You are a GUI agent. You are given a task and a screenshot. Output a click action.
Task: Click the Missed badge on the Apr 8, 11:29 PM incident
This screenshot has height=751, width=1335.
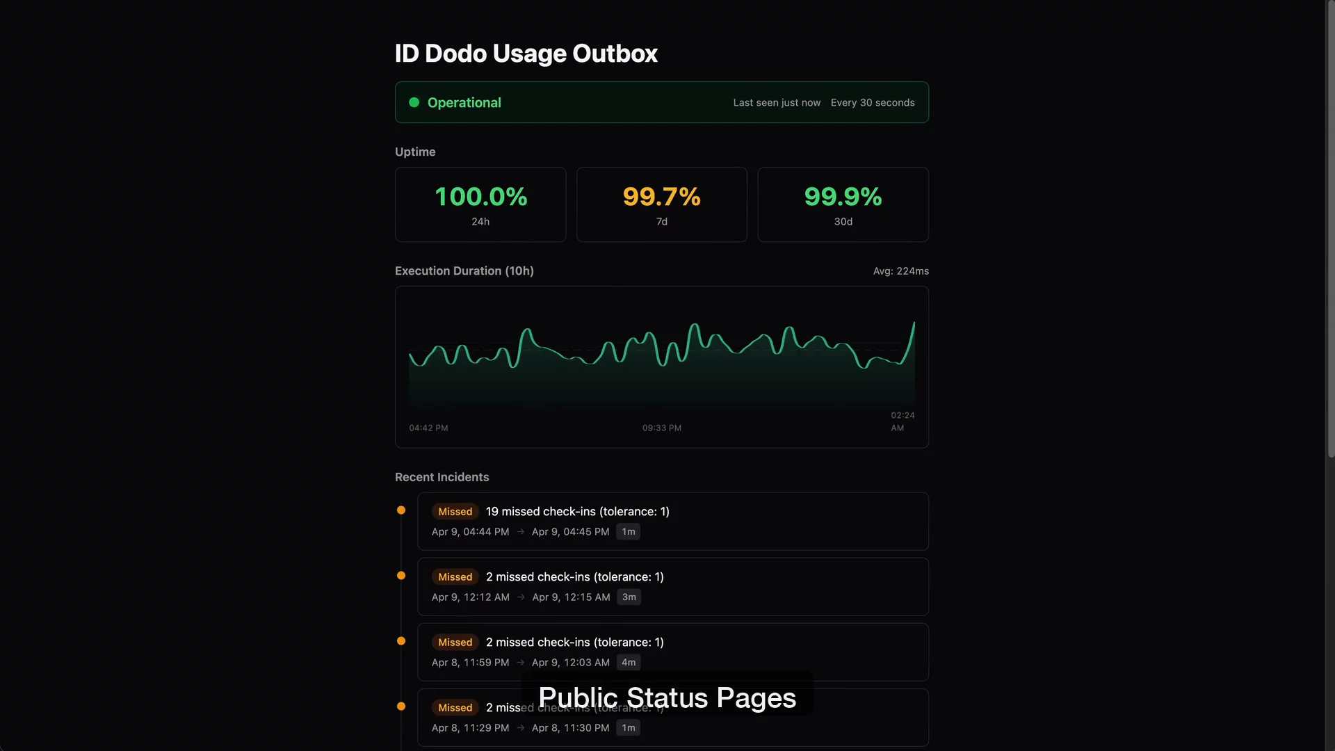(455, 708)
